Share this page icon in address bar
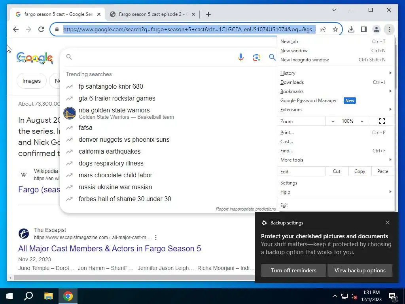This screenshot has width=405, height=304. 323,29
